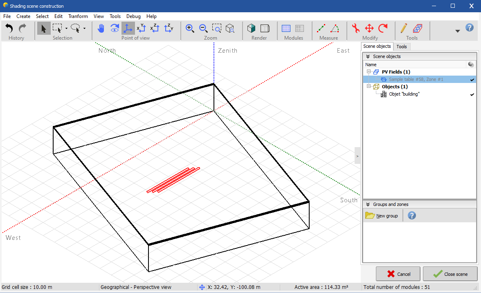Image resolution: width=481 pixels, height=293 pixels.
Task: Open Groups and zones help icon
Action: point(411,215)
